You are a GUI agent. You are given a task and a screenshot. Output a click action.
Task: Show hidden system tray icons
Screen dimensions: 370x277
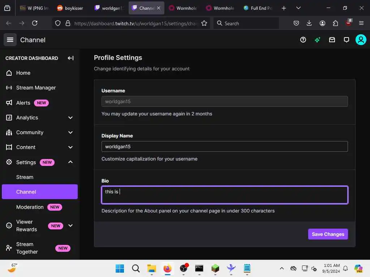[x=282, y=268]
